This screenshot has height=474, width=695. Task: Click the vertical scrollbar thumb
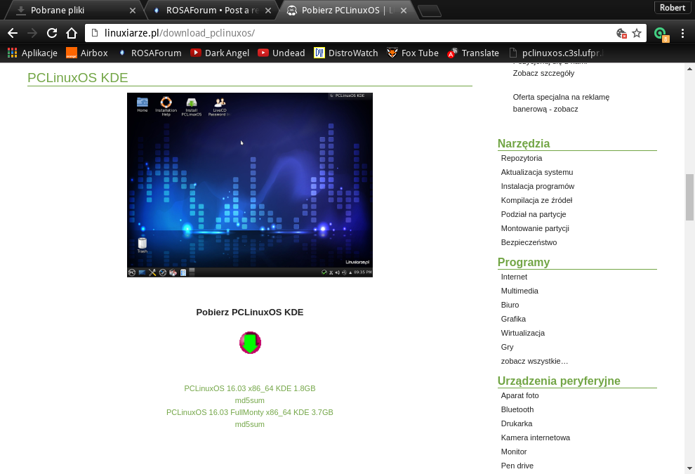[x=689, y=197]
